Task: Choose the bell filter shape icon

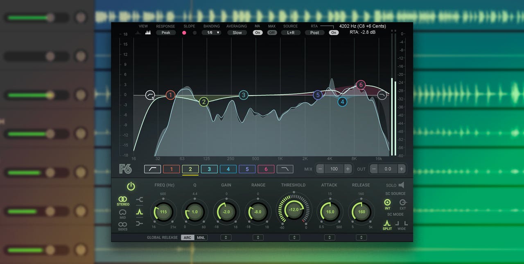Action: point(140,212)
